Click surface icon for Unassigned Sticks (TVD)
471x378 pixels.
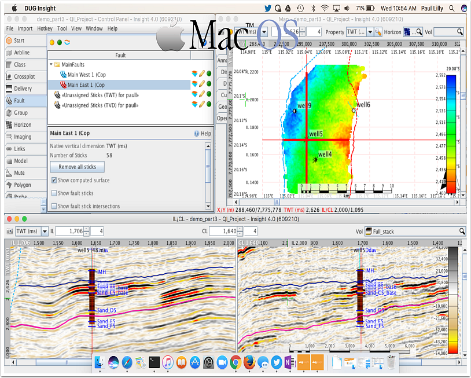(194, 104)
